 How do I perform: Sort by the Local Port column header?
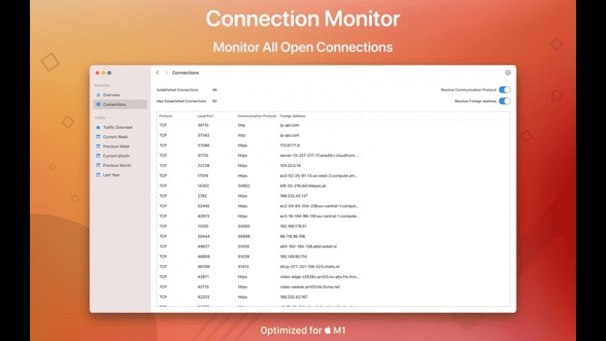205,116
